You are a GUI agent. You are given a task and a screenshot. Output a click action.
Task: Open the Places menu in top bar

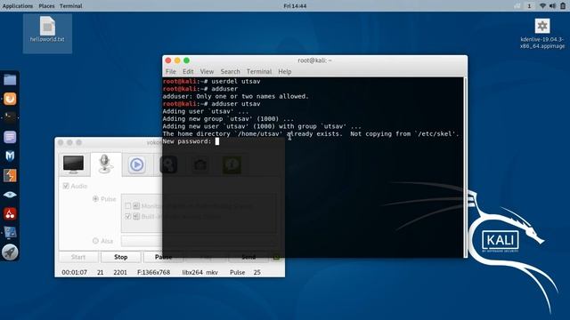46,6
